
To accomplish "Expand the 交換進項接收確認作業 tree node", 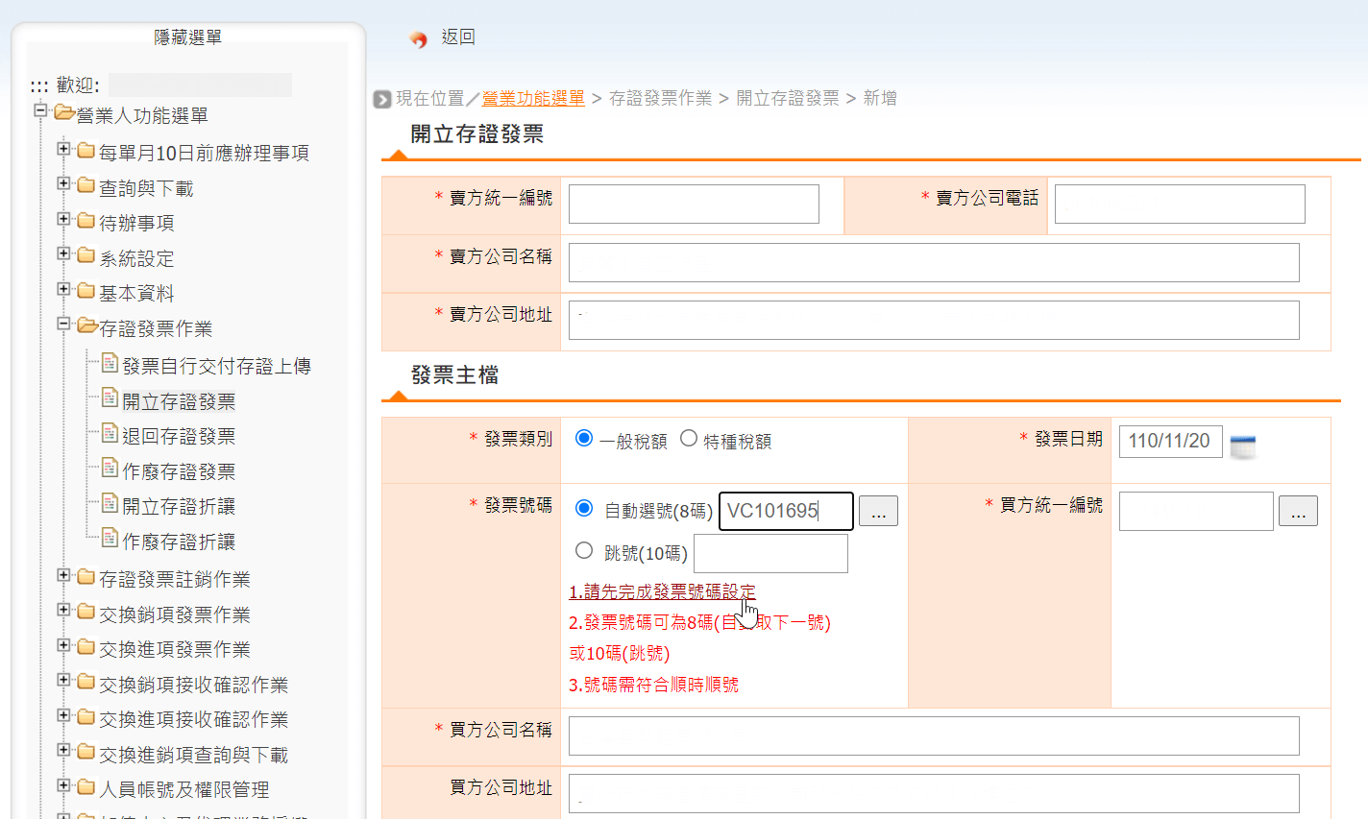I will 63,715.
